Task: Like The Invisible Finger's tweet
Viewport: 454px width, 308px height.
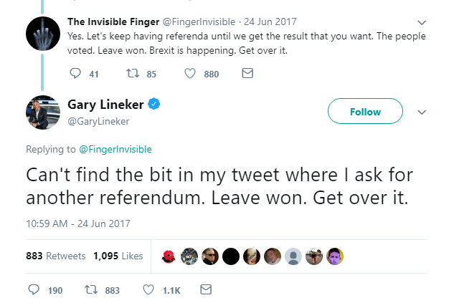Action: pyautogui.click(x=191, y=73)
